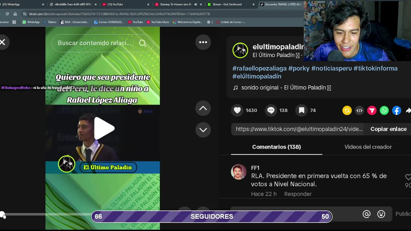Open the Tablero bookmark
Viewport: 411px width, 231px height.
(x=49, y=22)
